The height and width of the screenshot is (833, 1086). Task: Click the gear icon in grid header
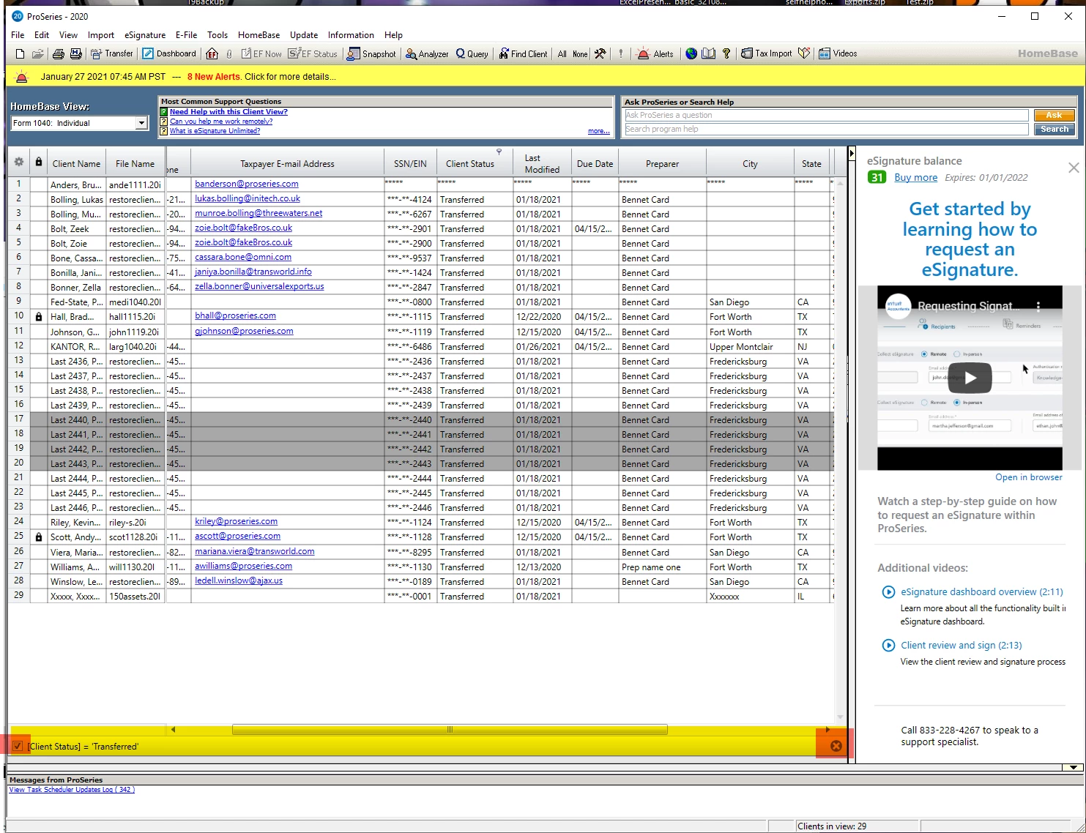19,163
